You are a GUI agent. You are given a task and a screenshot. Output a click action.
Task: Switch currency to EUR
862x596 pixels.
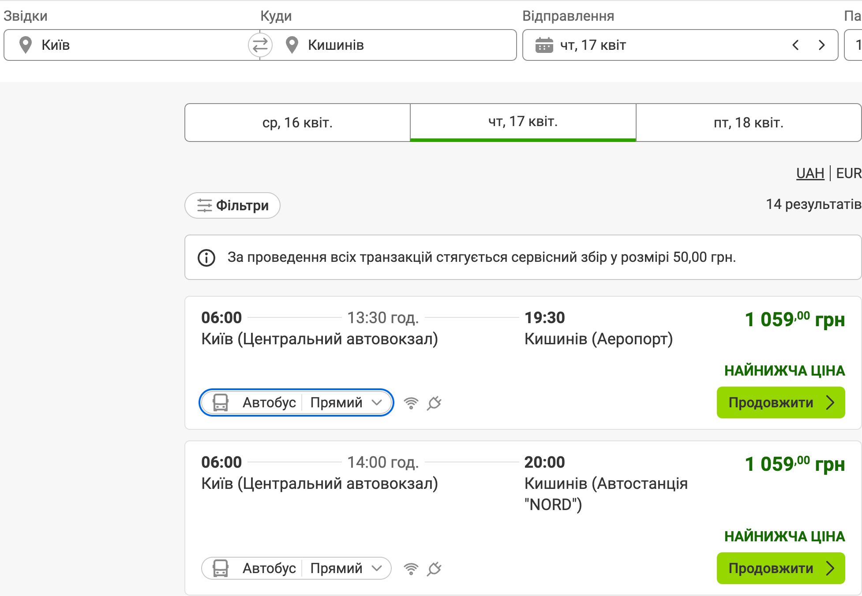(849, 173)
